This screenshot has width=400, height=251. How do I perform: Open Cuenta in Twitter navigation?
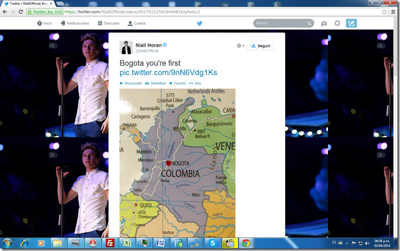[x=136, y=23]
